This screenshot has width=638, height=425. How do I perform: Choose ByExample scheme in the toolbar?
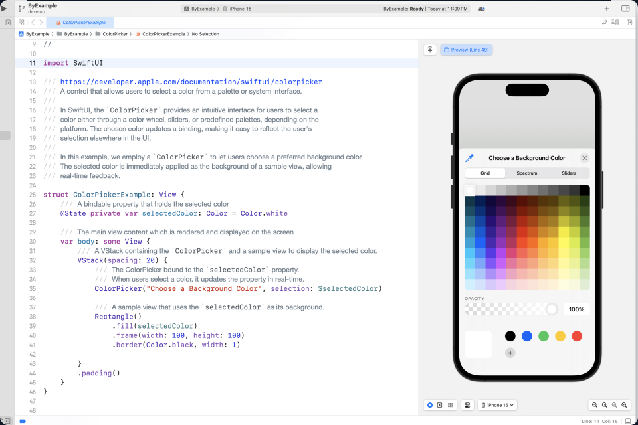click(201, 9)
